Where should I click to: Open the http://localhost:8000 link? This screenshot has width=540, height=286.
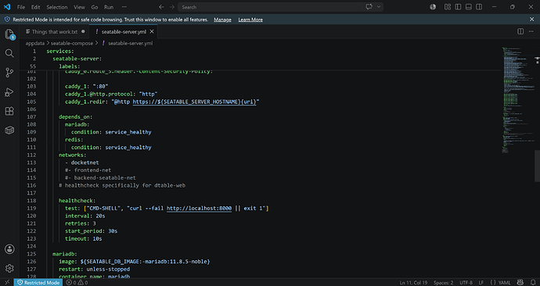pos(199,209)
